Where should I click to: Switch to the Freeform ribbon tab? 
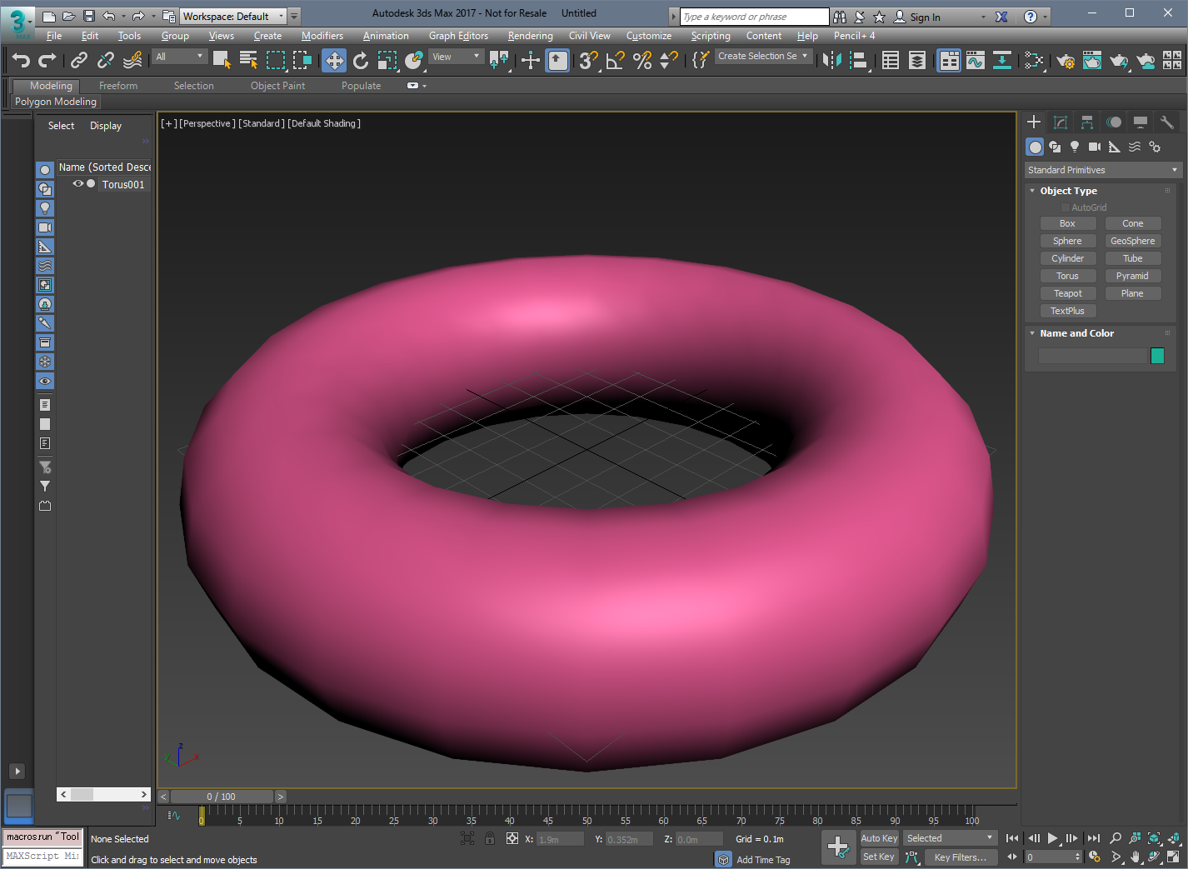pyautogui.click(x=118, y=86)
